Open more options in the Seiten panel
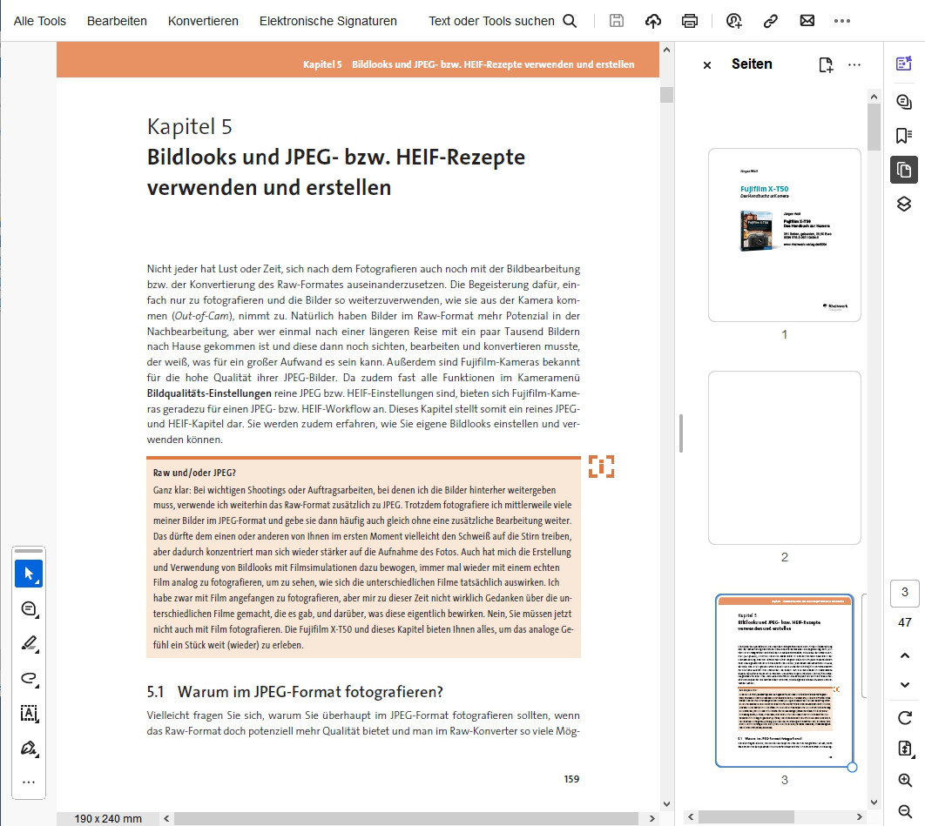 854,64
